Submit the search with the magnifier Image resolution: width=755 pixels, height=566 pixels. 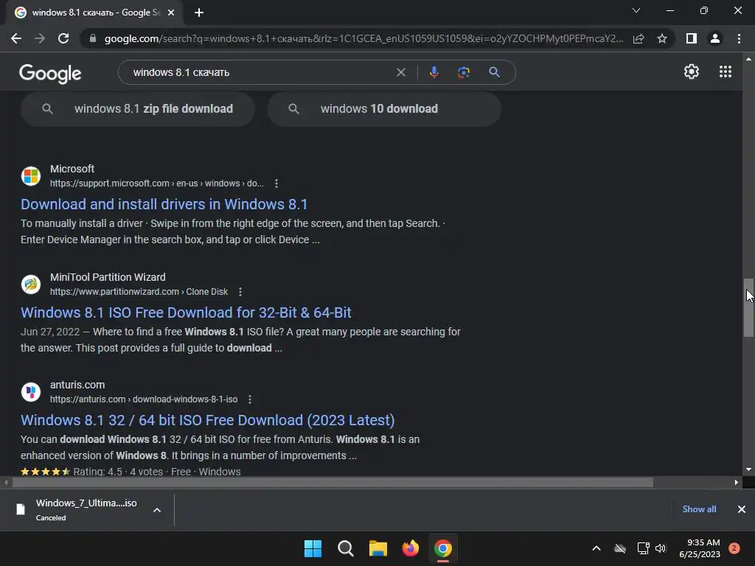(494, 72)
